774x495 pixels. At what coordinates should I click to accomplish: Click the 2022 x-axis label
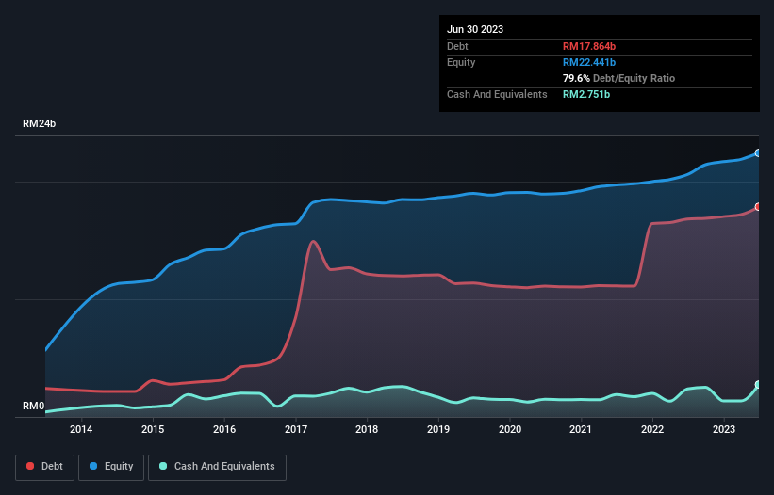[652, 429]
